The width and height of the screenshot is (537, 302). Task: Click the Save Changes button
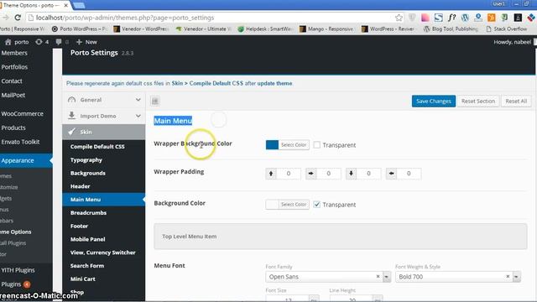pos(434,101)
